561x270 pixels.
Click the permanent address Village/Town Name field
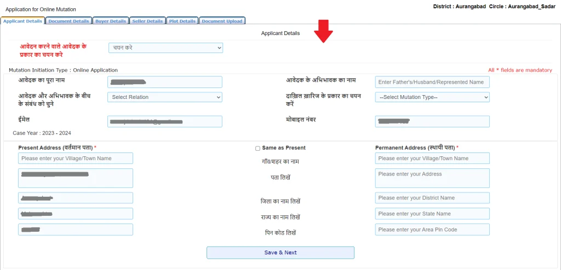pyautogui.click(x=432, y=159)
